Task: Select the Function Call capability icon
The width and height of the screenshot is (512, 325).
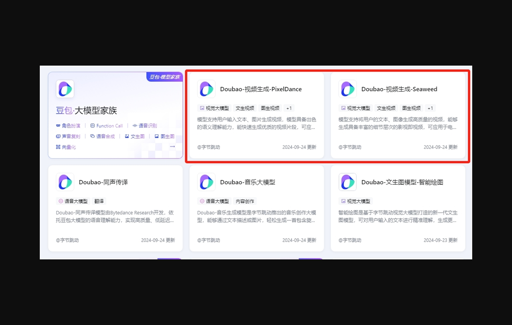Action: click(93, 126)
